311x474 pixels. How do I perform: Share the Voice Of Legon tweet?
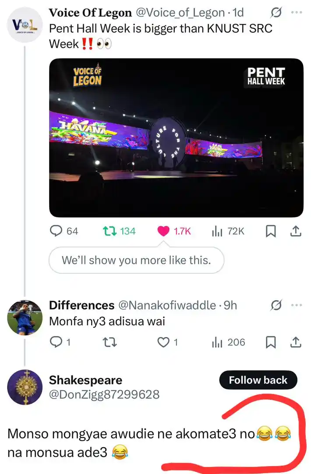(295, 231)
